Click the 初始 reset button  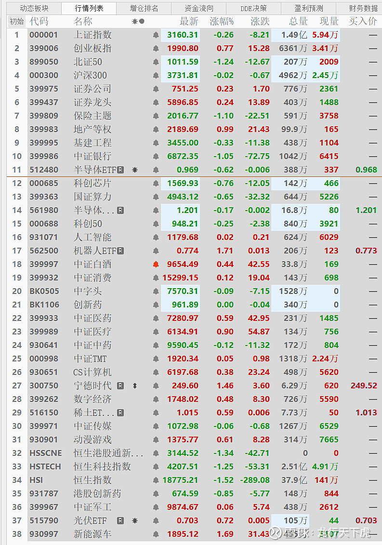tap(16, 21)
